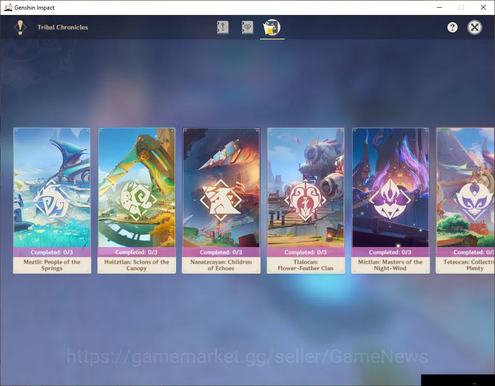Click 'Completed: 0/3' under Tlalocan card
This screenshot has height=386, width=495.
tap(305, 252)
